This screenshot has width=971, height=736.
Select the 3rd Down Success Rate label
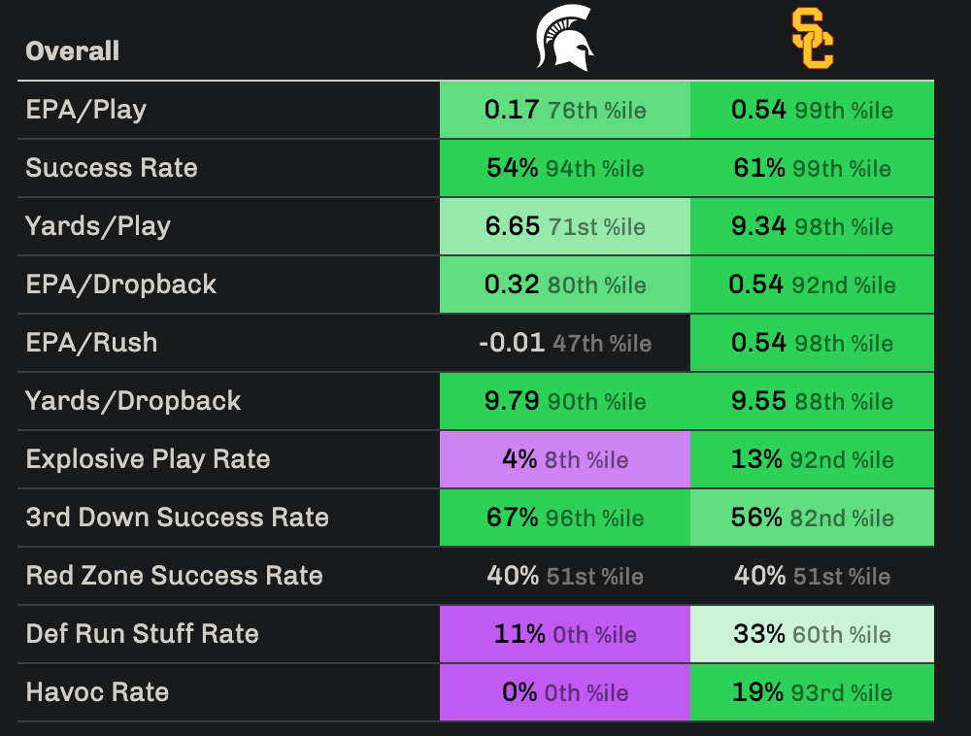(x=178, y=518)
